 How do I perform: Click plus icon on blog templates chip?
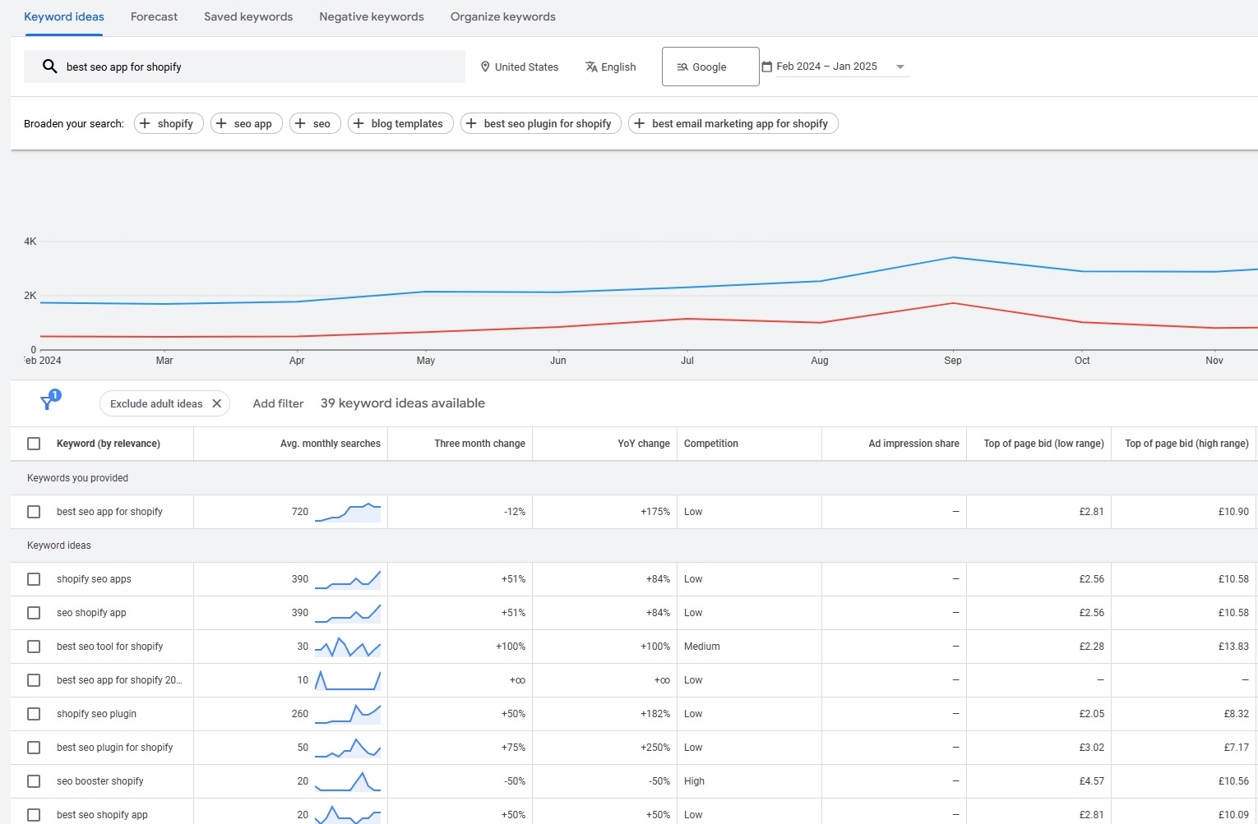click(358, 123)
